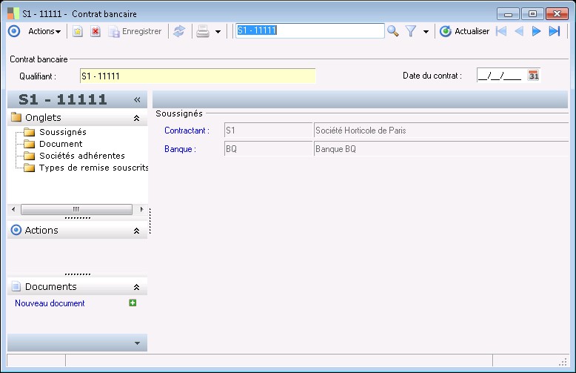The width and height of the screenshot is (576, 373).
Task: Click the Société Horticole de Paris field
Action: point(441,131)
